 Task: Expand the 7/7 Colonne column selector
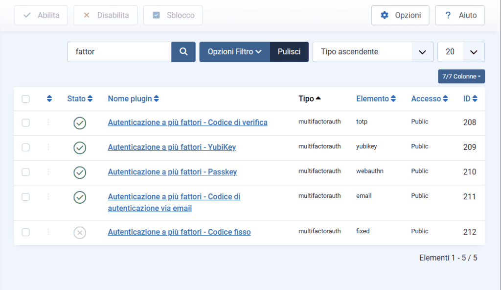[x=461, y=76]
